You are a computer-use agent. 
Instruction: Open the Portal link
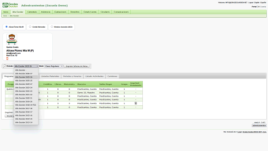click(x=254, y=7)
